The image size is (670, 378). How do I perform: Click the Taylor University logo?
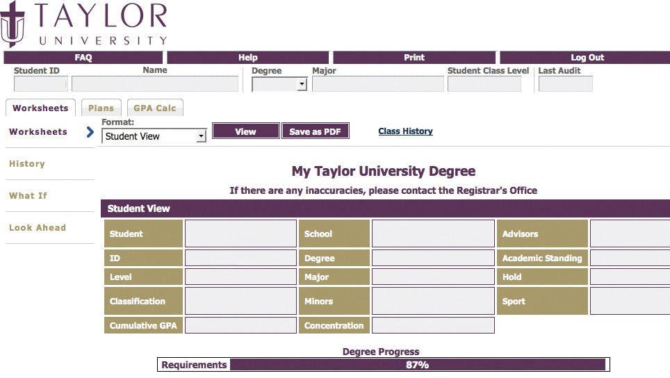83,24
